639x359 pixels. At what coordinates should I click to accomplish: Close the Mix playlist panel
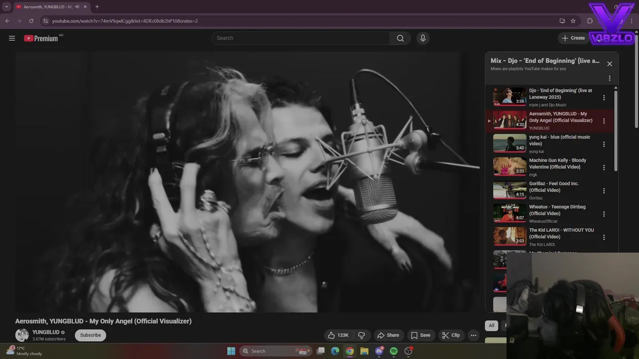pos(610,64)
